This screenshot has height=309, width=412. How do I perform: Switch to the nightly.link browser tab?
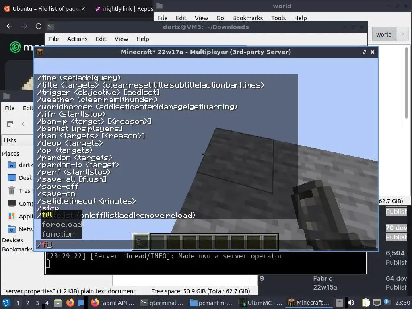pos(124,9)
